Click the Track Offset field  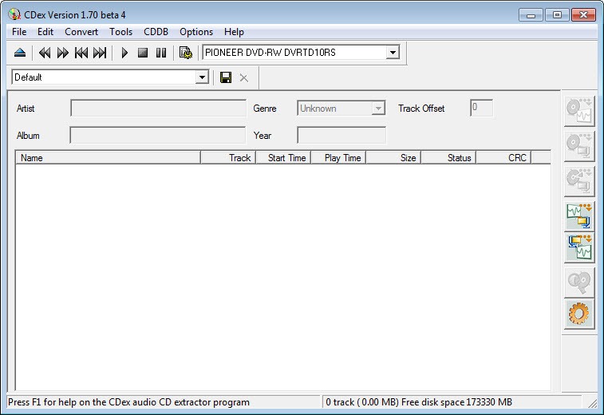(x=481, y=108)
